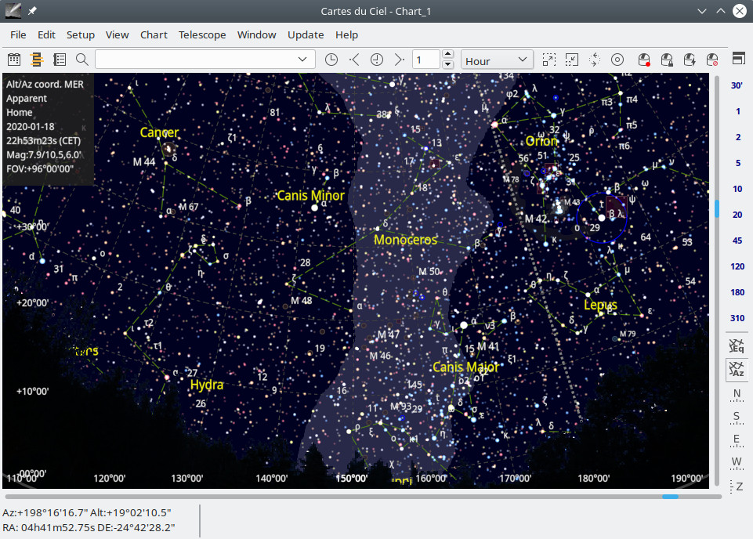The image size is (753, 539).
Task: Increment the time step spinner
Action: click(448, 55)
